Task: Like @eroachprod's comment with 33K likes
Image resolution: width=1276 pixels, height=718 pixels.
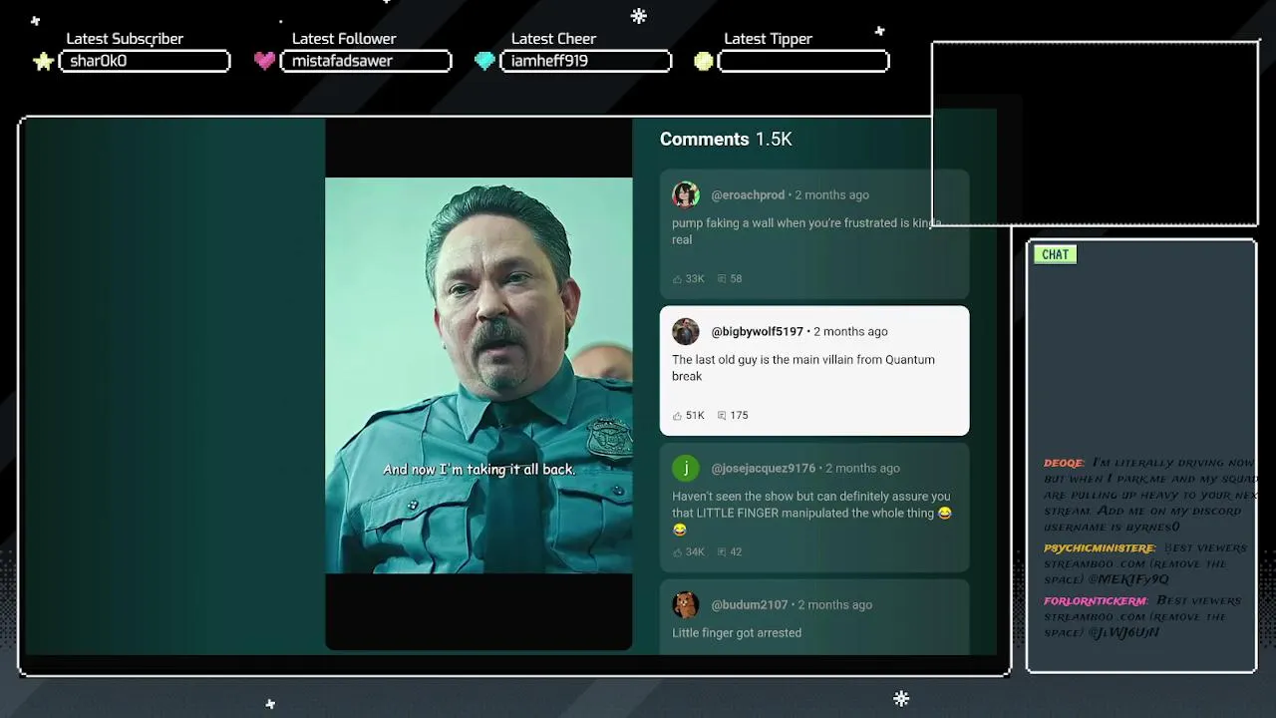Action: point(688,279)
